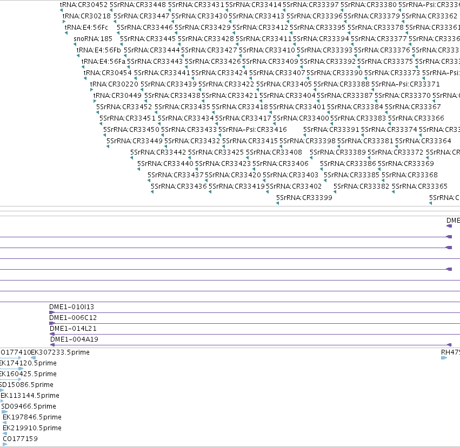Click the 5SrRNA:CR33364 gene label
Viewport: 460px width, 447px height.
(x=423, y=141)
